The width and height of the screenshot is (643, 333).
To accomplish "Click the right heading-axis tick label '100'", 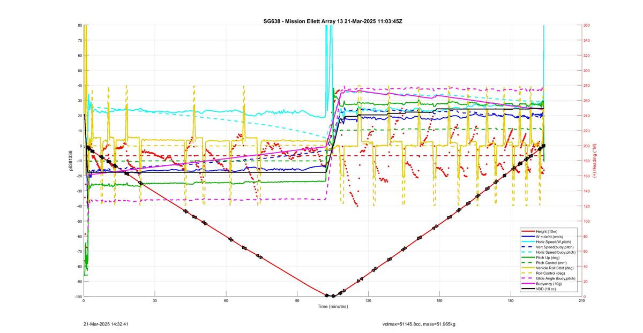I will (x=587, y=221).
